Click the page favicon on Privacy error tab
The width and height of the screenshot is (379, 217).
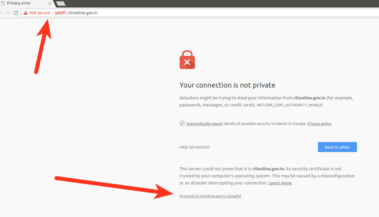pyautogui.click(x=3, y=3)
